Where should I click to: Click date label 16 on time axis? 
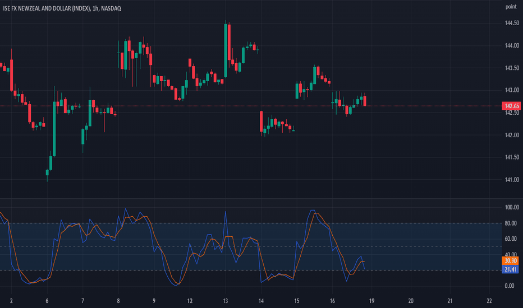[333, 301]
